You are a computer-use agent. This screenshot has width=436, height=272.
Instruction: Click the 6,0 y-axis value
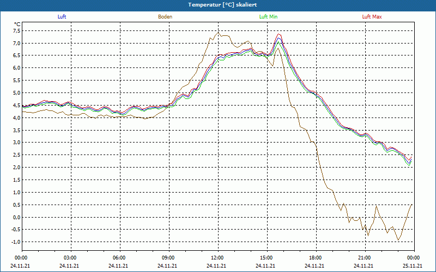click(x=17, y=68)
